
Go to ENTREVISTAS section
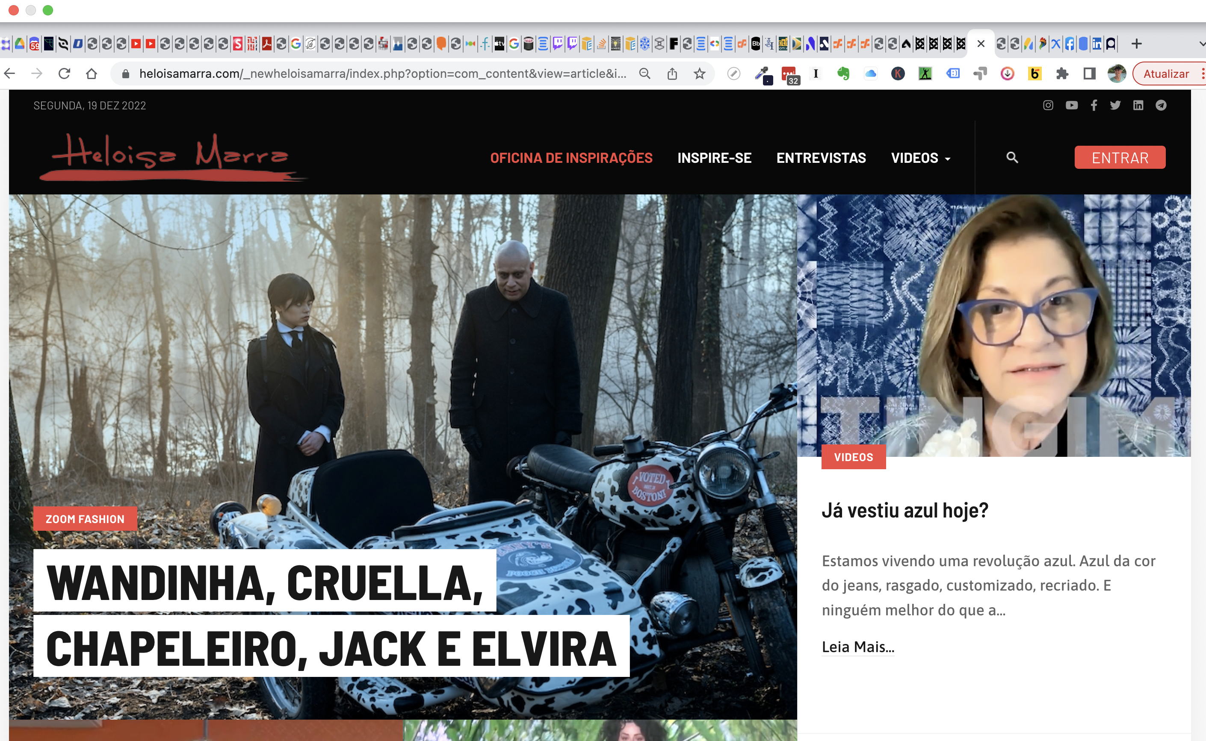click(821, 158)
